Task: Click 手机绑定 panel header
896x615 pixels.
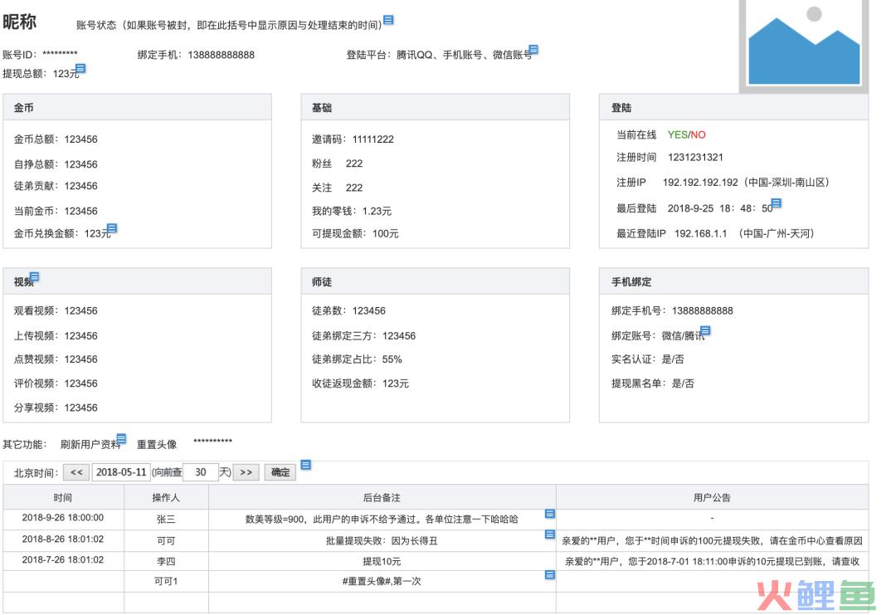Action: (x=733, y=282)
